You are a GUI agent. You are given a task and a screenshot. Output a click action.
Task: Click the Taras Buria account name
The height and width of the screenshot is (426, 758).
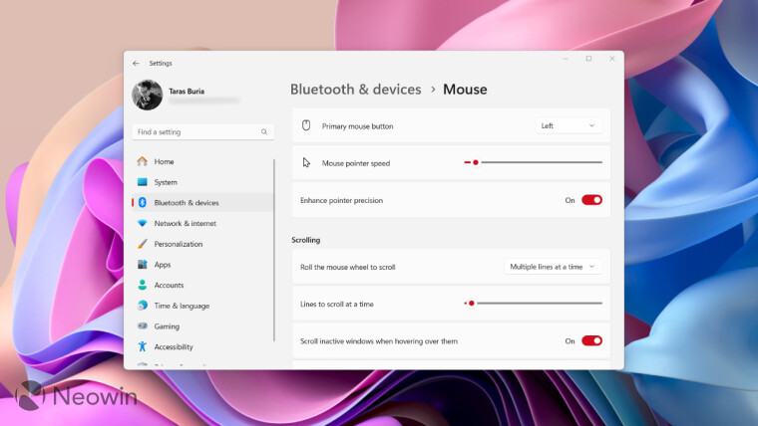click(x=187, y=92)
